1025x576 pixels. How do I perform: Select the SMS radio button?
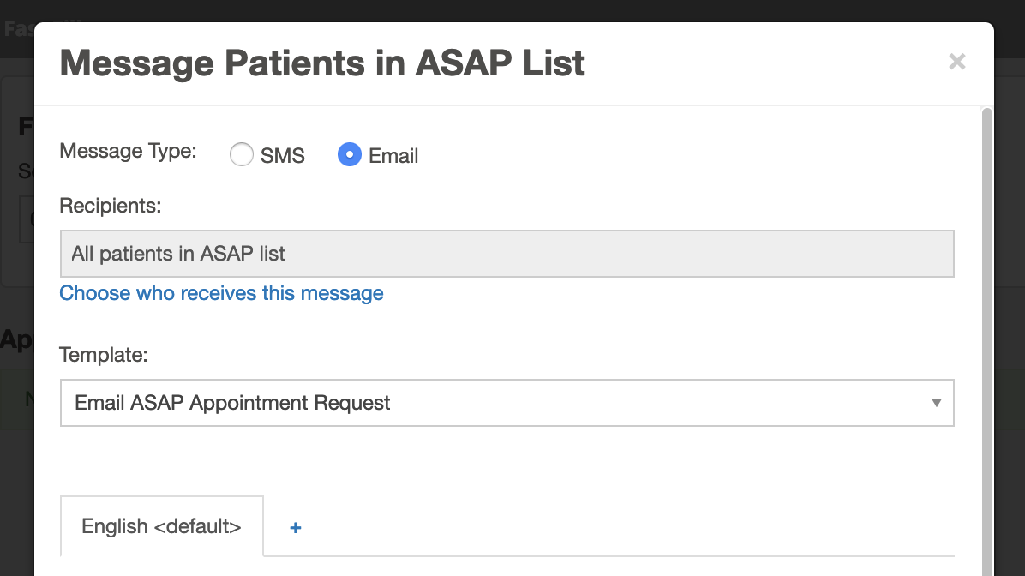242,155
